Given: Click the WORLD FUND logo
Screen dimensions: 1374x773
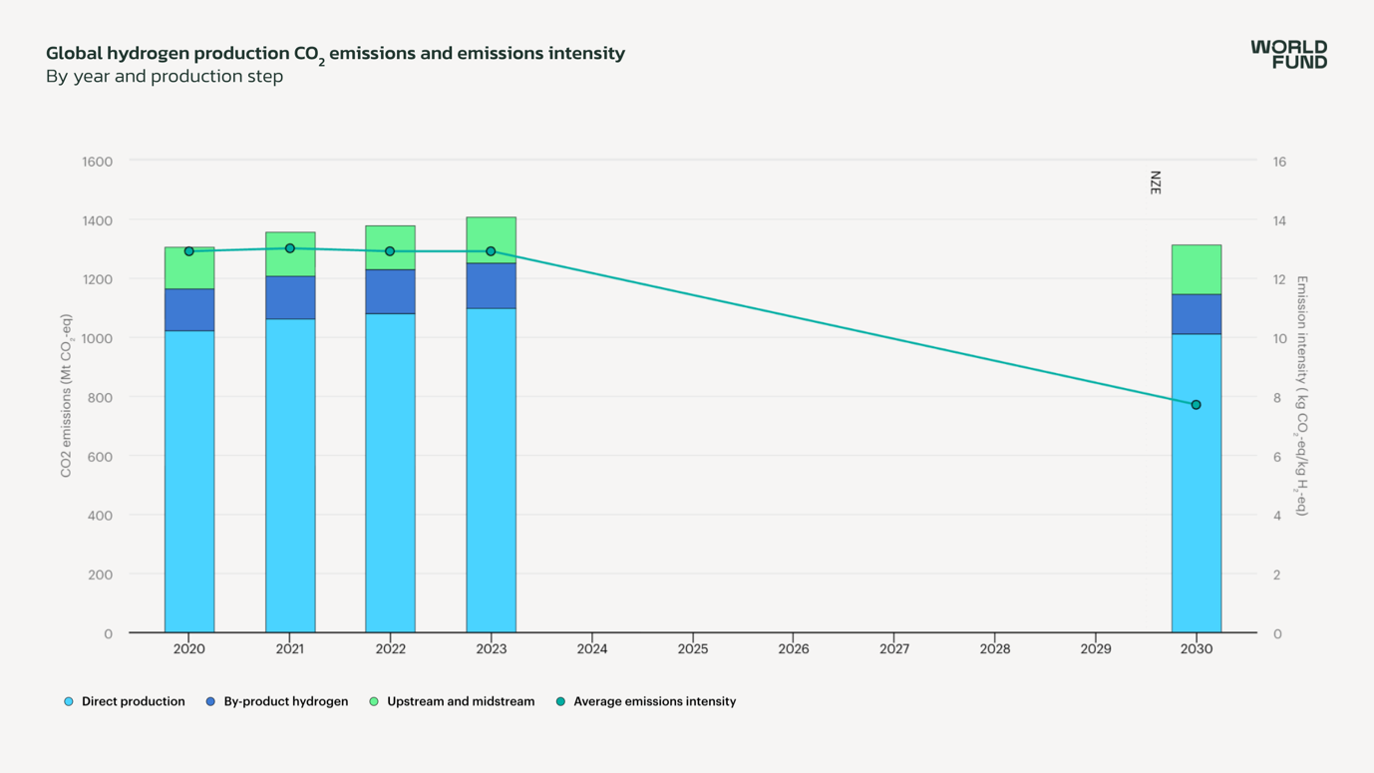Looking at the screenshot, I should click(1288, 55).
